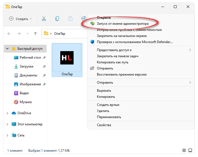The height and width of the screenshot is (157, 198).
Task: Click pin icon next to Загрузки
Action: [44, 66]
